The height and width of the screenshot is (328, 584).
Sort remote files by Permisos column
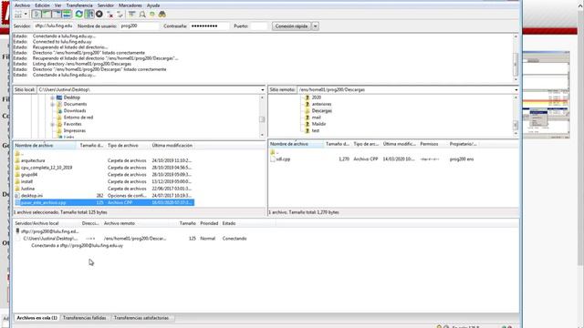coord(432,144)
